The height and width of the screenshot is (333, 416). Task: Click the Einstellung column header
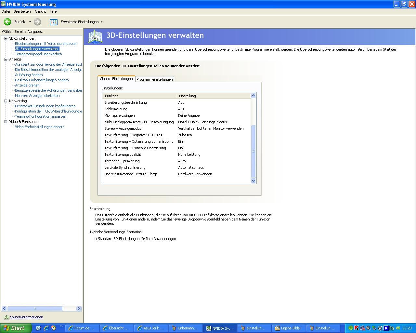tap(213, 96)
